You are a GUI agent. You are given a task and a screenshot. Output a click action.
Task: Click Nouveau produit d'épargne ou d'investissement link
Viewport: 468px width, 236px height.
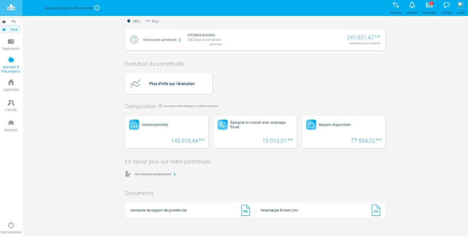pyautogui.click(x=188, y=106)
